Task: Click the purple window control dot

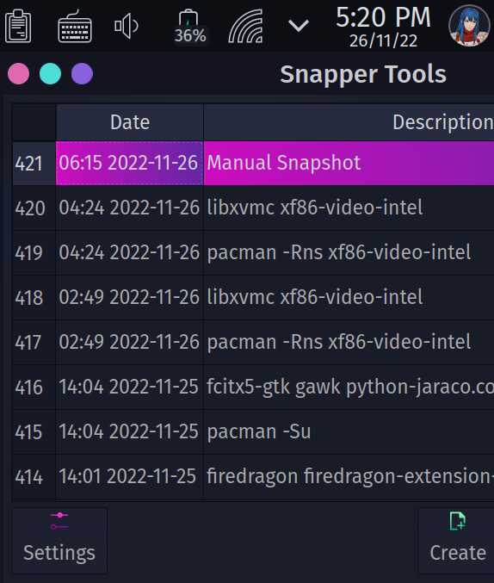Action: [x=82, y=73]
